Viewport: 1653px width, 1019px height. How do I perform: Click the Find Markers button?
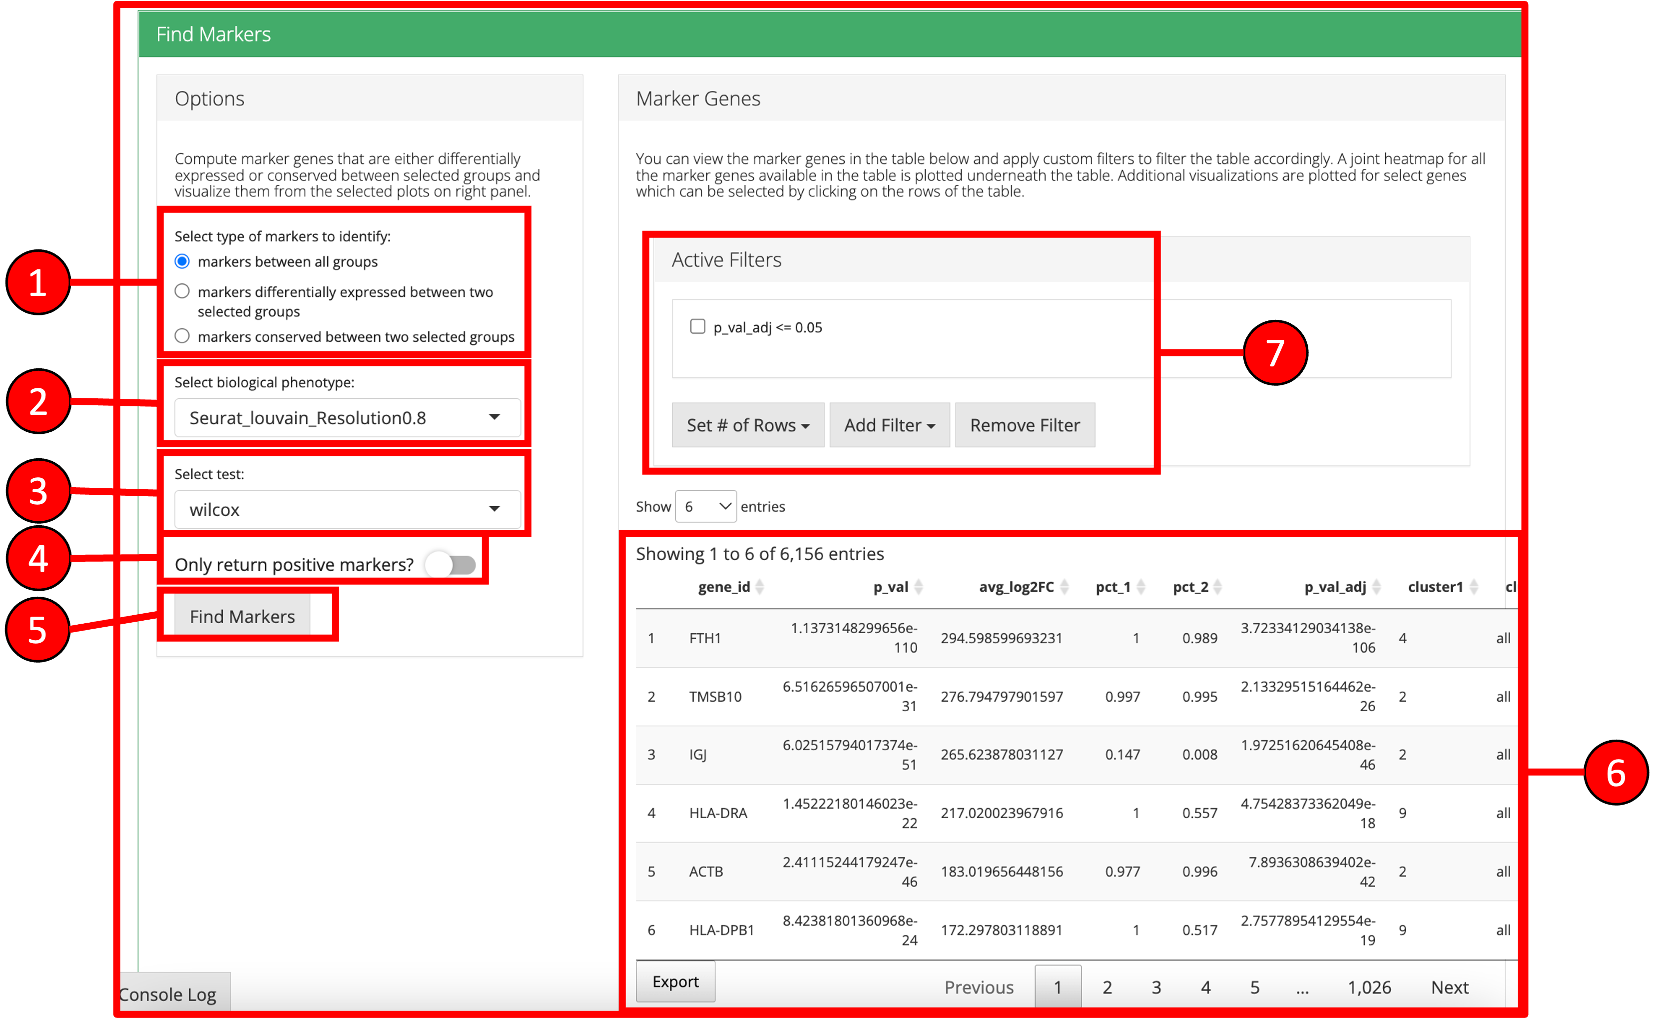click(x=242, y=616)
